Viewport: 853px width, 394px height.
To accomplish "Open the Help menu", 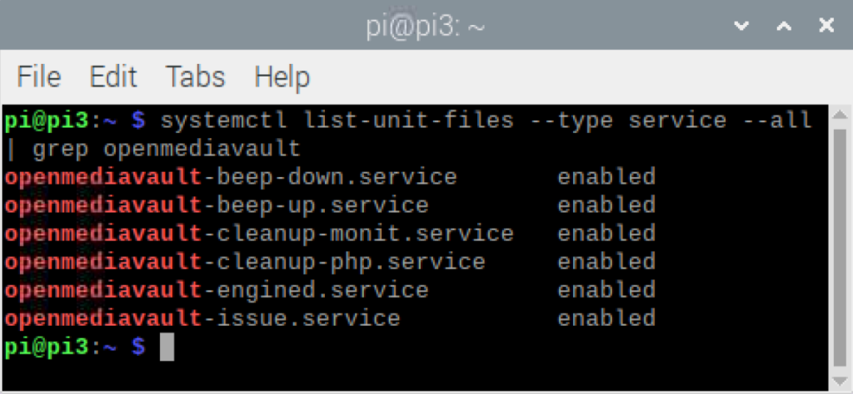I will point(282,77).
